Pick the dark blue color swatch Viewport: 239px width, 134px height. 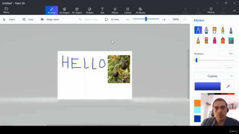click(198, 119)
